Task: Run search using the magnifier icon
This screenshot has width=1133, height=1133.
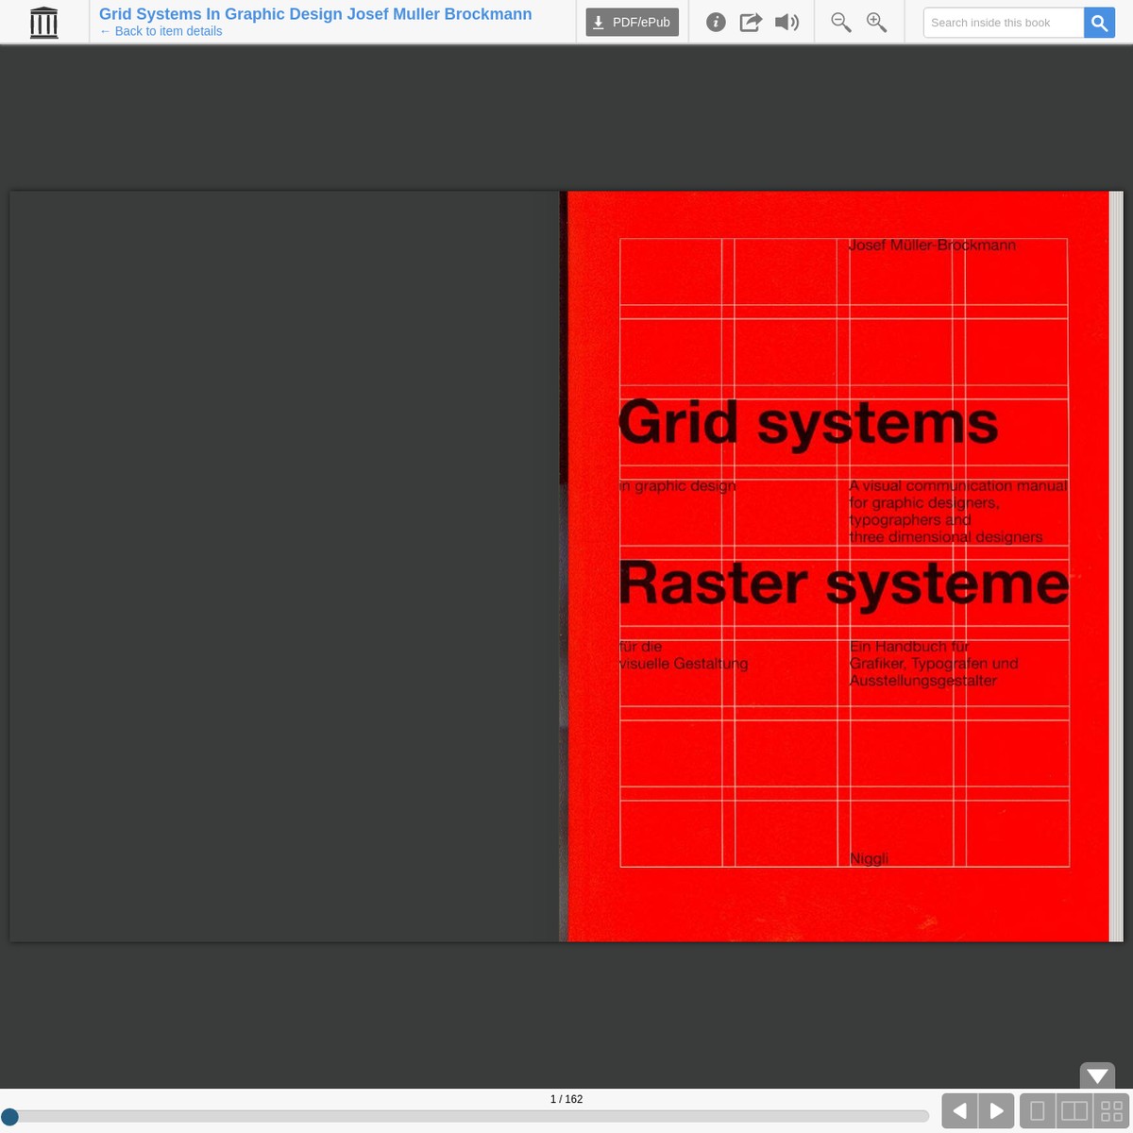Action: (1099, 22)
